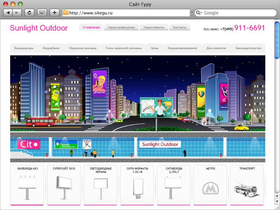280x210 pixels.
Task: Open the БИЛБОРДЫ 6Х3 card title
Action: pyautogui.click(x=28, y=168)
